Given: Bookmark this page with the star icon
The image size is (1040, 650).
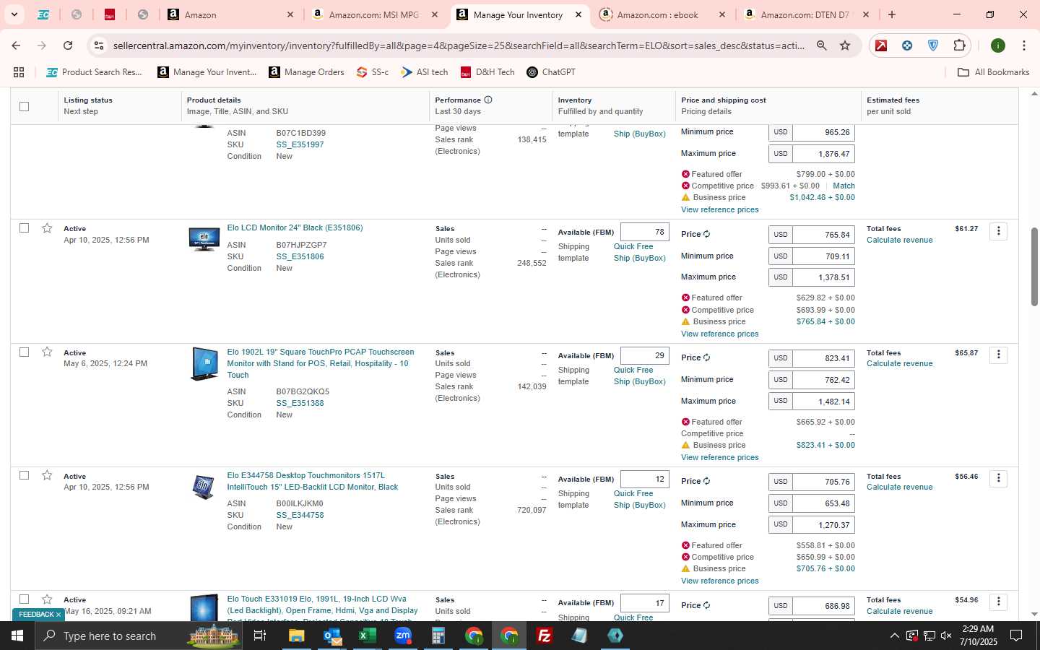Looking at the screenshot, I should pos(845,45).
